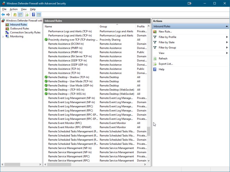Click the rules list scroll-right arrow
Viewport: 230px width, 172px height.
pyautogui.click(x=145, y=164)
